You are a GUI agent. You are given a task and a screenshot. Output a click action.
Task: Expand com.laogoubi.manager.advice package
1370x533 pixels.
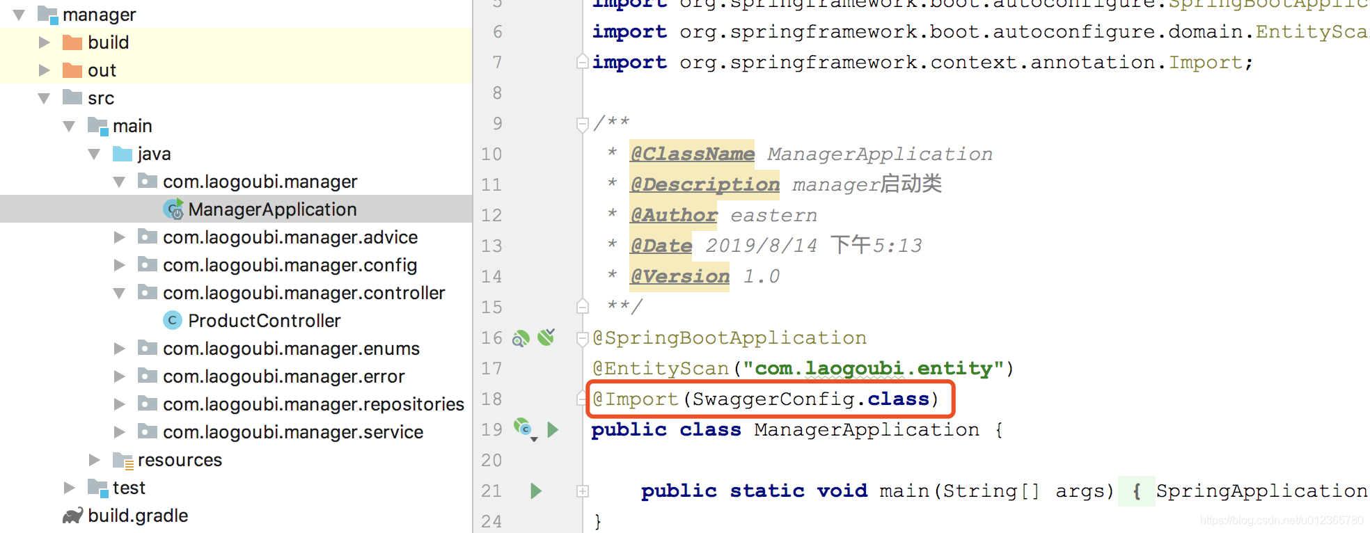pos(120,237)
